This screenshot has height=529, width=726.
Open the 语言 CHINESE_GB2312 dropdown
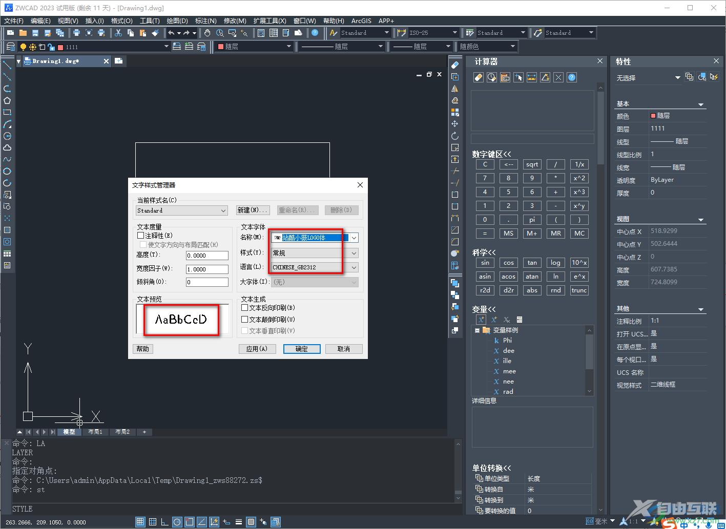[x=354, y=267]
